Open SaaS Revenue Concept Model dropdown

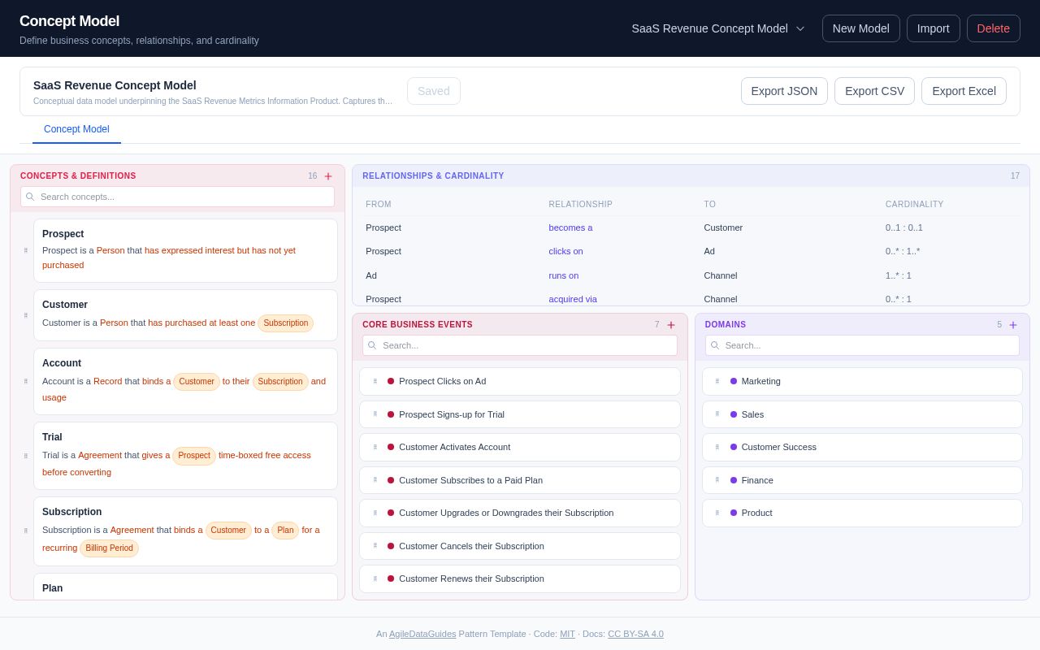[718, 28]
